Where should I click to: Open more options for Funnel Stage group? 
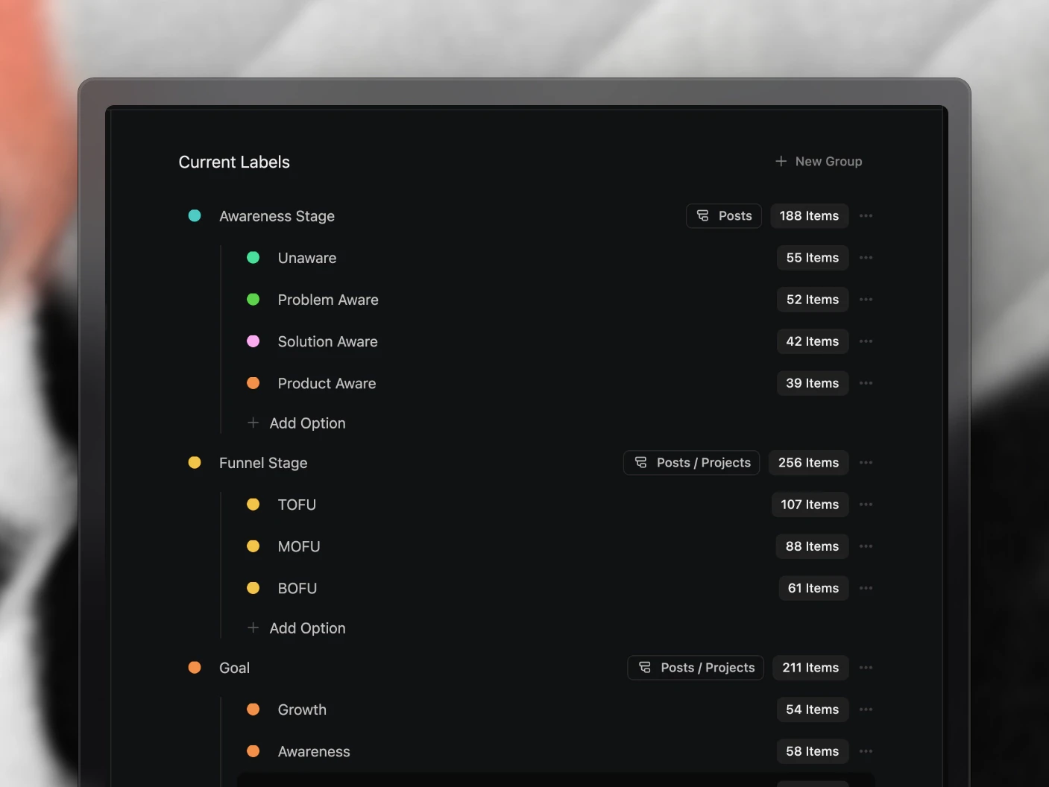click(x=866, y=463)
